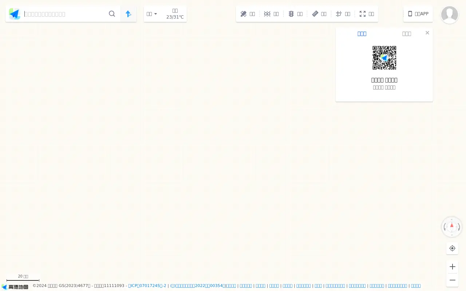The image size is (466, 291).
Task: Reset map north with the red compass needle
Action: tap(452, 226)
